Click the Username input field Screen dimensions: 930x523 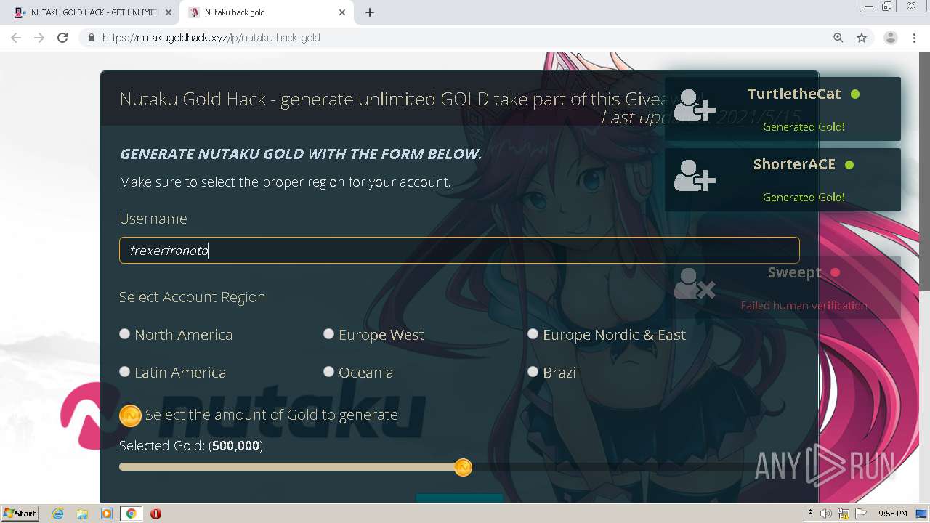(x=459, y=251)
